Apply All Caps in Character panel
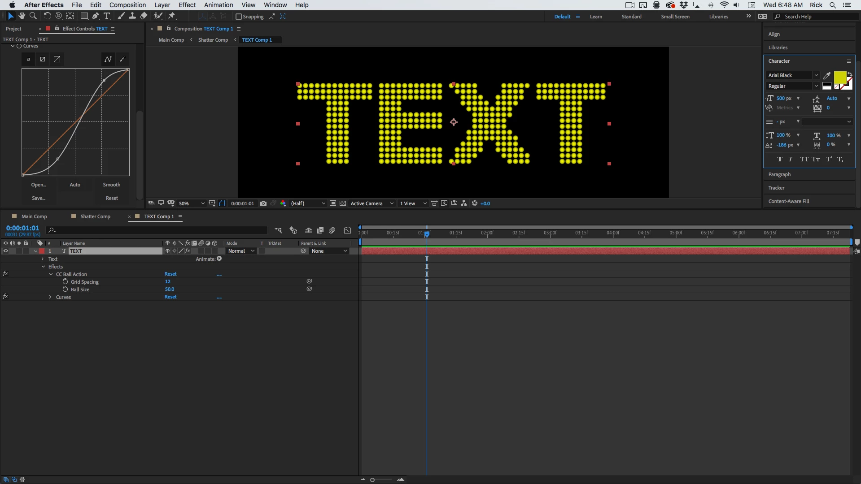The width and height of the screenshot is (861, 484). 804,160
